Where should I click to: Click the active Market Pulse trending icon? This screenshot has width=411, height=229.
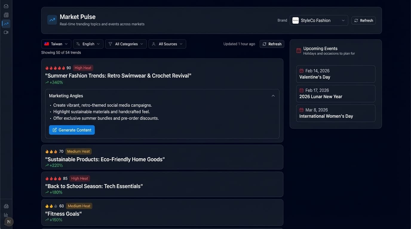pos(6,24)
